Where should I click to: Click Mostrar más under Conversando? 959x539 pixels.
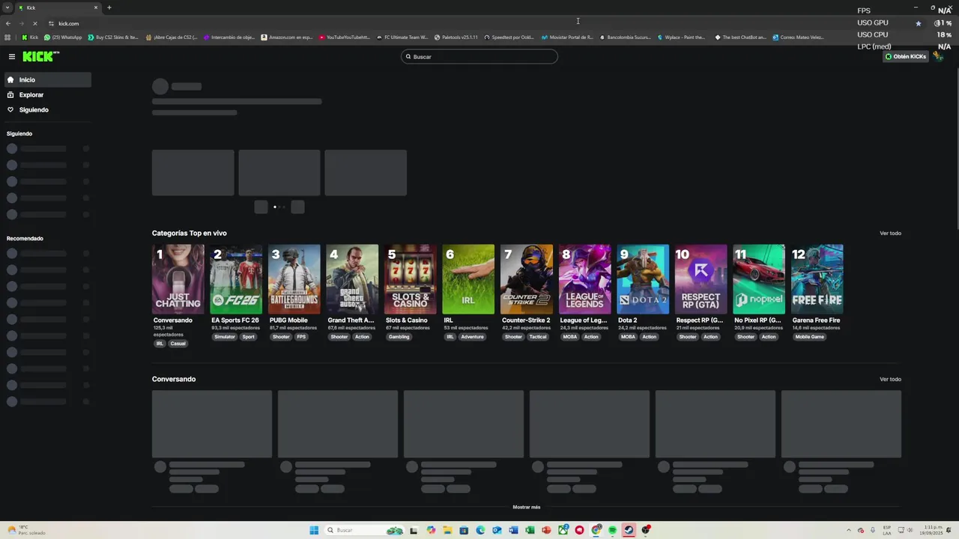pos(526,507)
